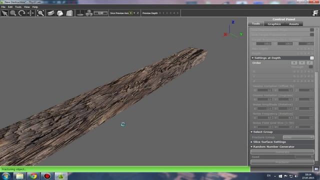Click the Fracture button
320x180 pixels.
[x=282, y=162]
